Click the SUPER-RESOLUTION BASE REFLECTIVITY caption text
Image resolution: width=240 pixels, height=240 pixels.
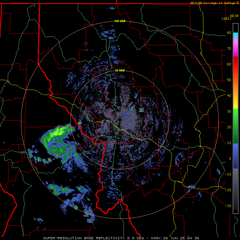point(84,238)
